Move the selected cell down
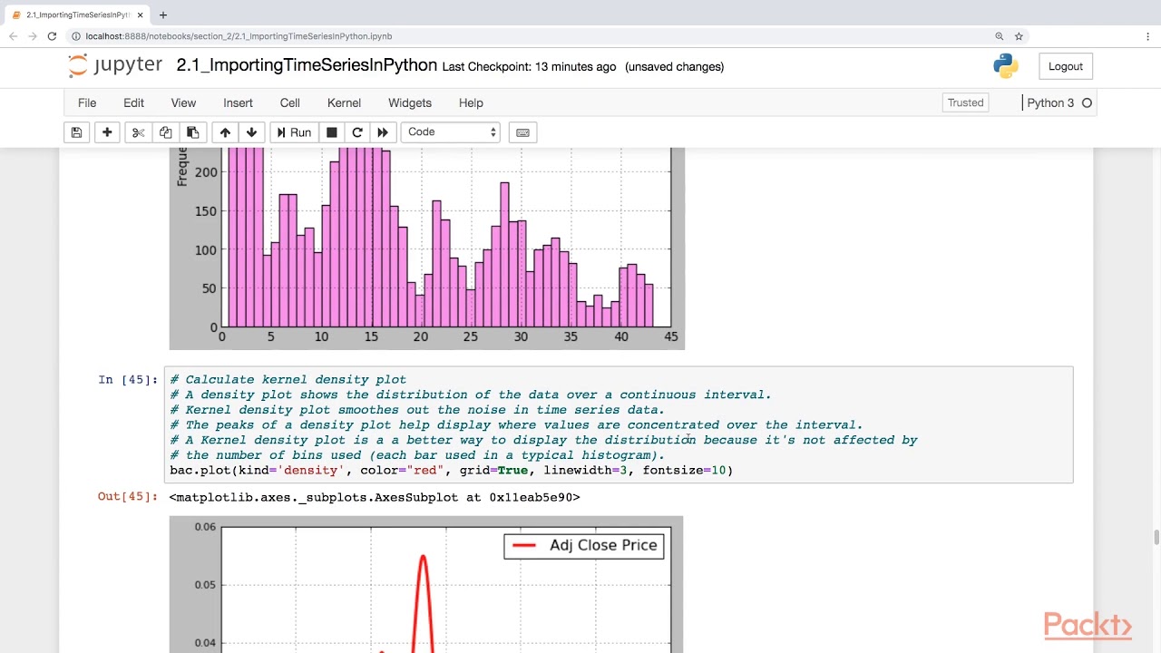The width and height of the screenshot is (1161, 653). click(251, 132)
